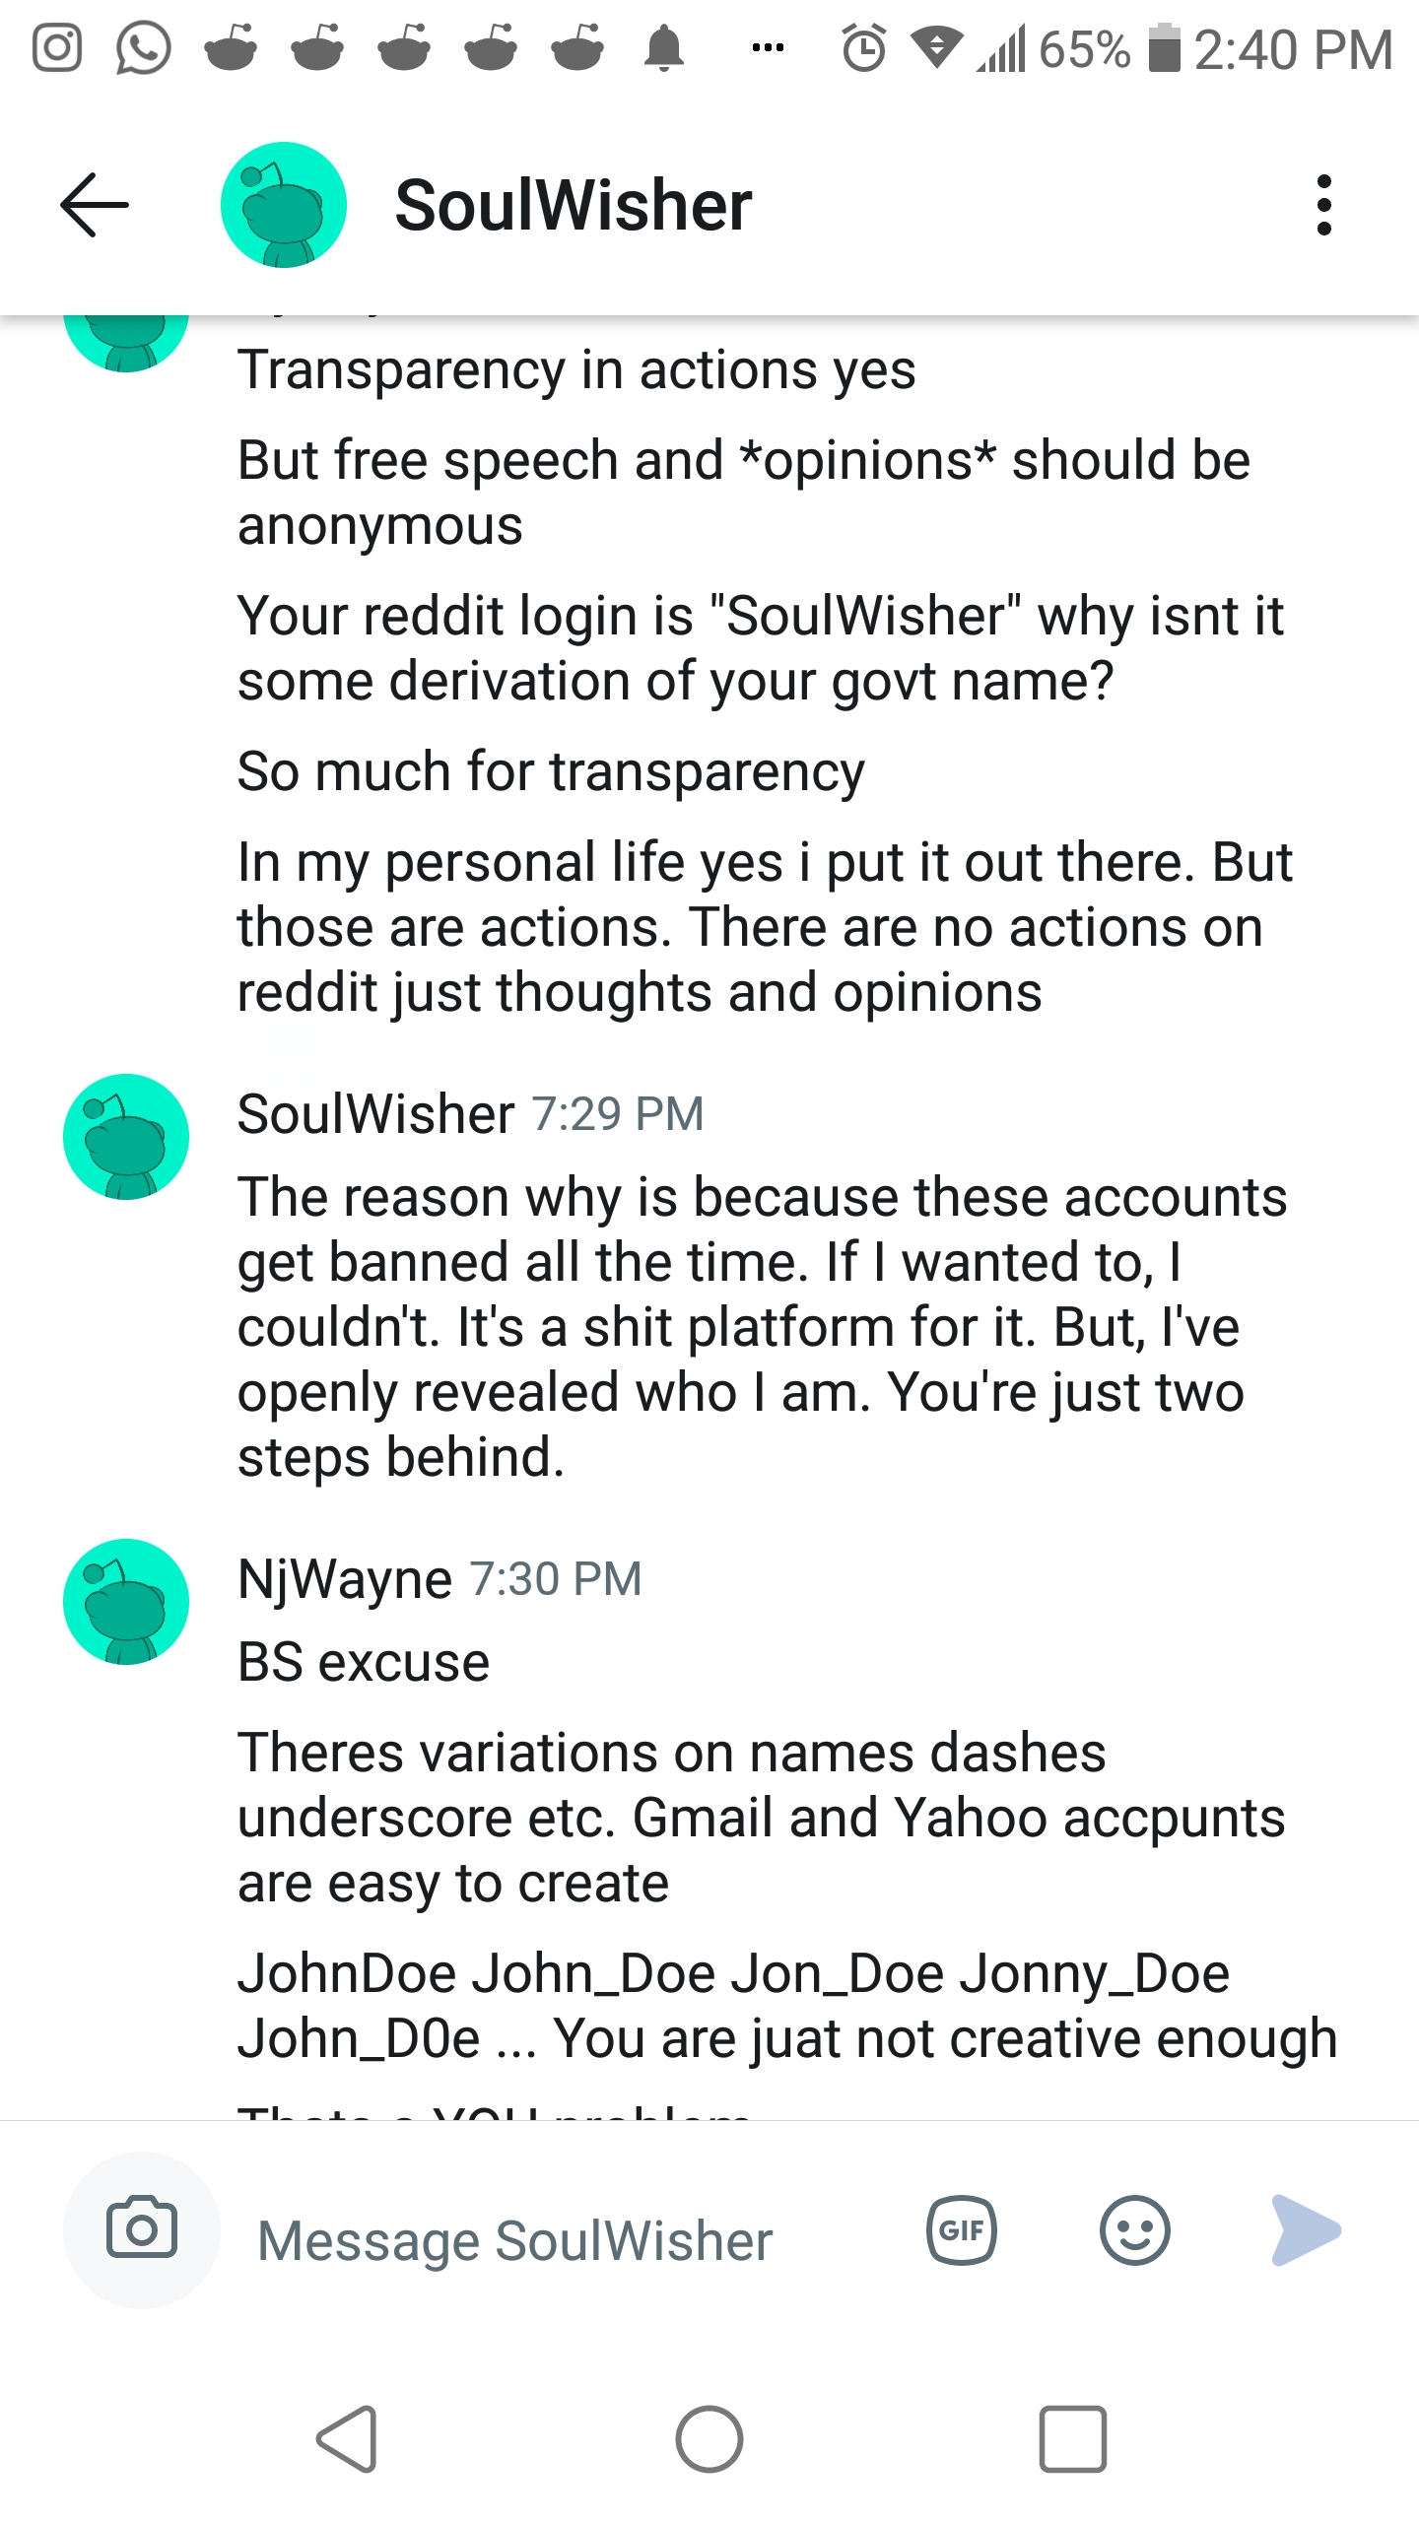
Task: Open the three-dot overflow menu
Action: [x=1324, y=205]
